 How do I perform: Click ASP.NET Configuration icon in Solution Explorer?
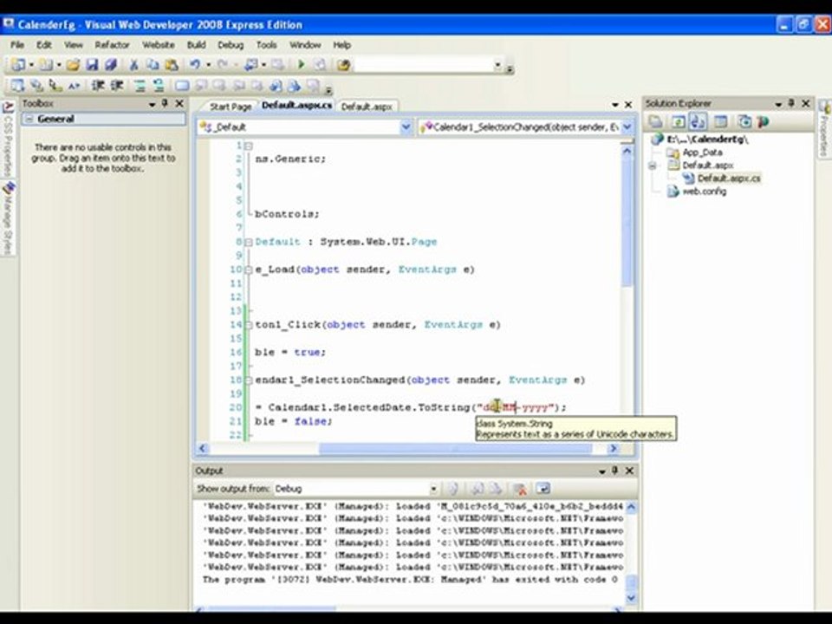pyautogui.click(x=763, y=122)
